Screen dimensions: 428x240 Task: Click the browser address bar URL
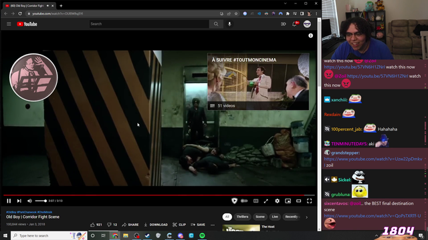(58, 13)
